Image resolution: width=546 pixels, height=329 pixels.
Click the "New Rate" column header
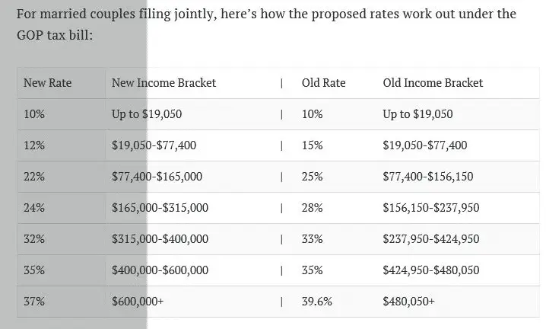pyautogui.click(x=47, y=83)
